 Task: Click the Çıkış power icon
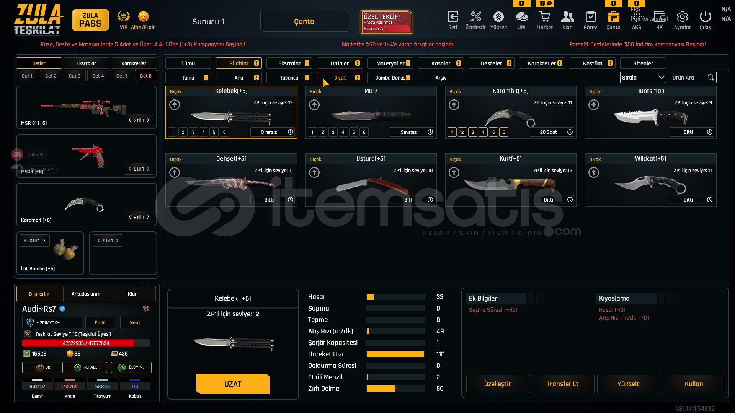tap(705, 17)
